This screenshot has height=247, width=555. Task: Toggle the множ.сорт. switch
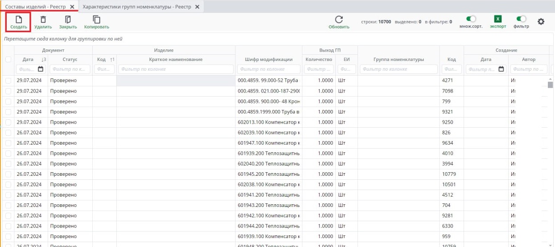click(x=471, y=19)
